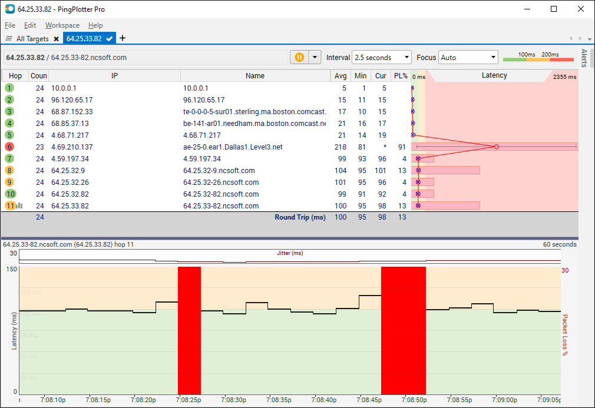
Task: Open the Workspace menu
Action: (x=62, y=25)
